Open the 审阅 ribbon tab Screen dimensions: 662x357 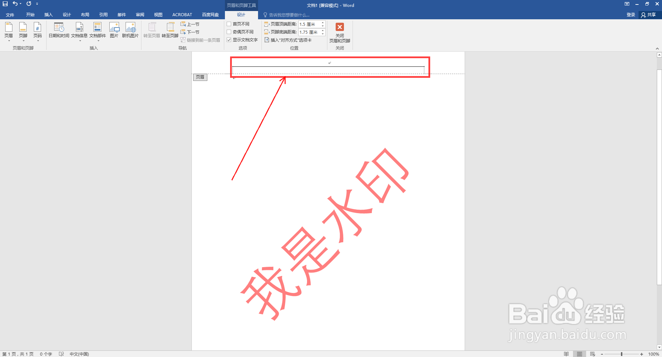coord(140,14)
